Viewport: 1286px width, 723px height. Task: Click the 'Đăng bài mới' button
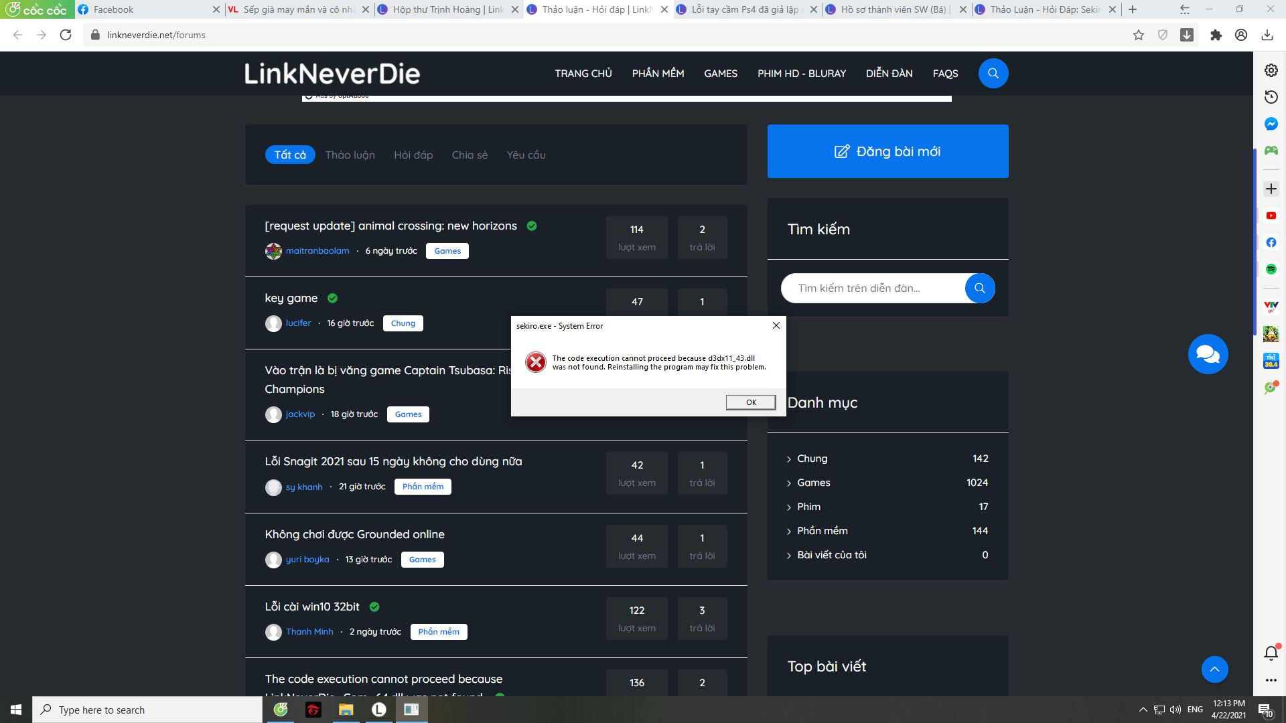click(887, 151)
